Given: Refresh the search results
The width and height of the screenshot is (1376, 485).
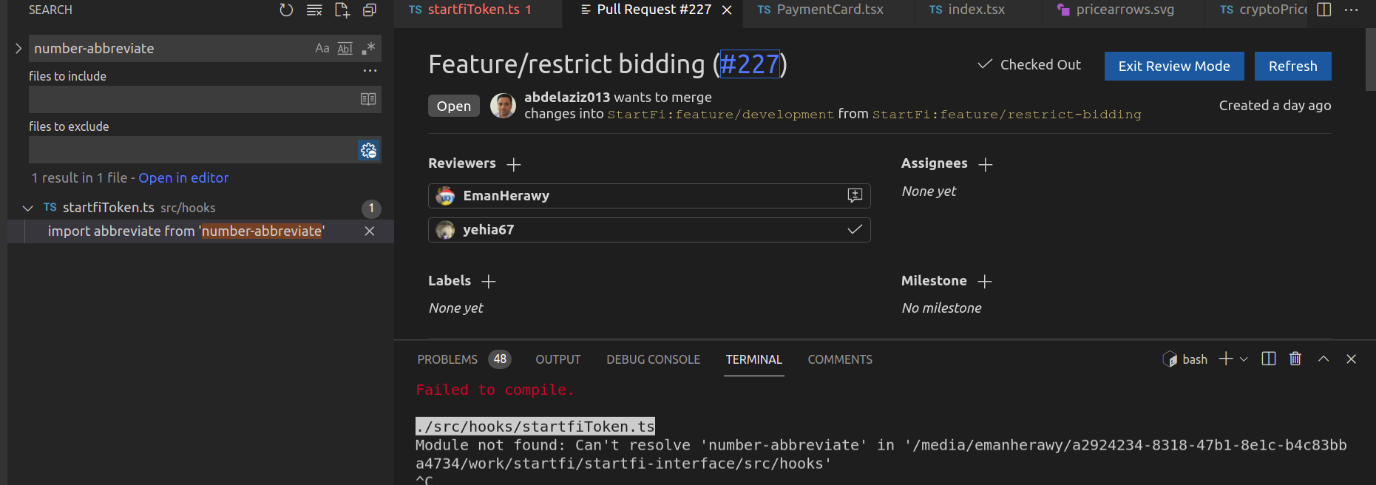Looking at the screenshot, I should pos(286,10).
